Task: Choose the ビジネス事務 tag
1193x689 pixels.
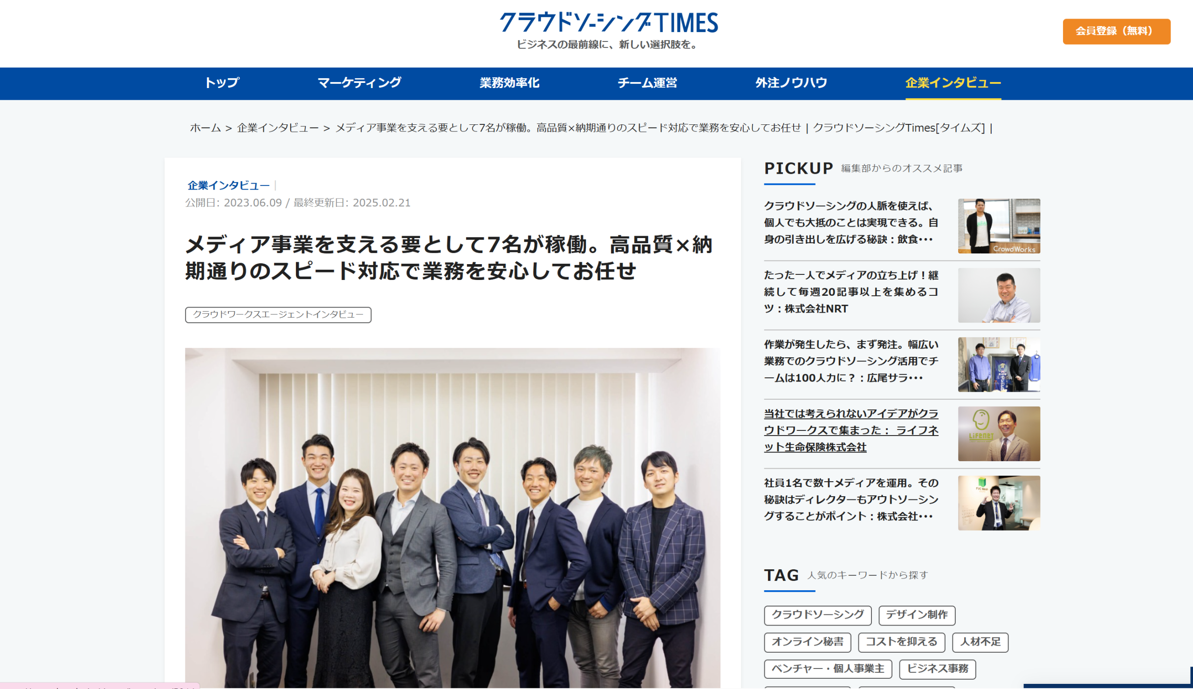Action: [x=937, y=669]
